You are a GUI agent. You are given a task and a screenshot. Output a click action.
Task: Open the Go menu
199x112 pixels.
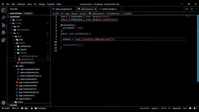(x=35, y=4)
